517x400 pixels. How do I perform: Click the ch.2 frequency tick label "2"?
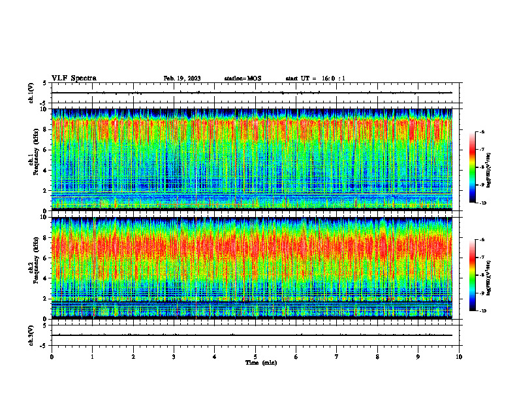(x=46, y=299)
